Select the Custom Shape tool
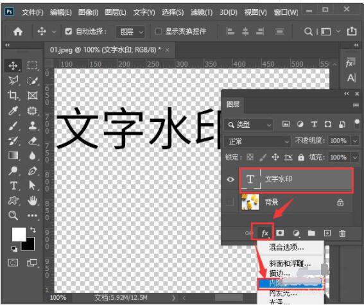The image size is (364, 305). pos(13,200)
